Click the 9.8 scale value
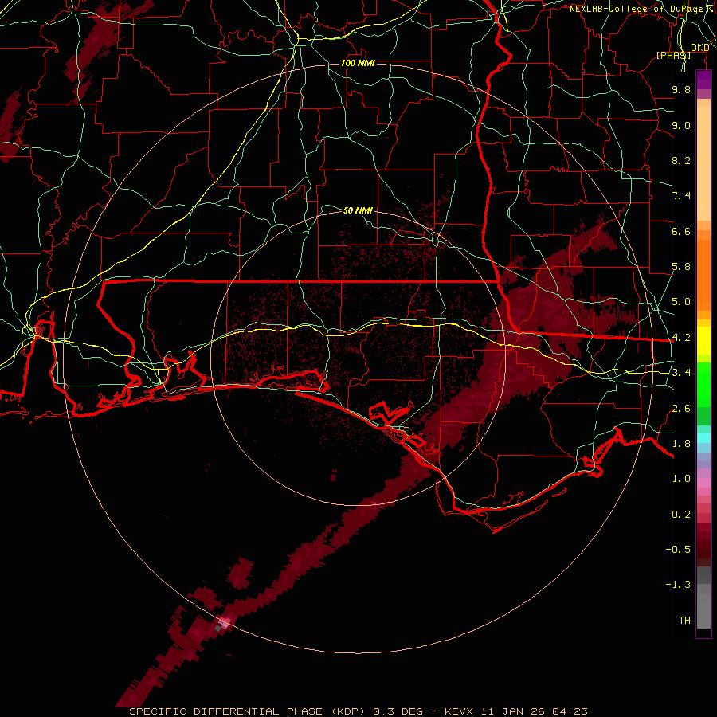This screenshot has width=717, height=717. [x=681, y=89]
